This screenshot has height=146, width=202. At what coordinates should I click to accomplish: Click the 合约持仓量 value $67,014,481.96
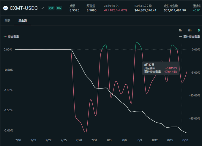175,10
